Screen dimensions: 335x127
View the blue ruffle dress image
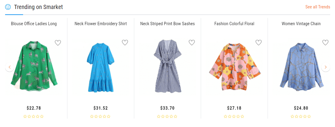point(101,67)
